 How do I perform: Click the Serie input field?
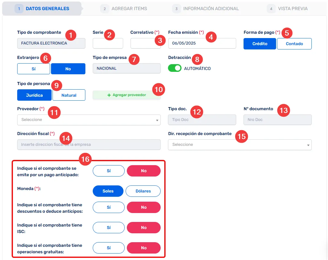[x=108, y=43]
